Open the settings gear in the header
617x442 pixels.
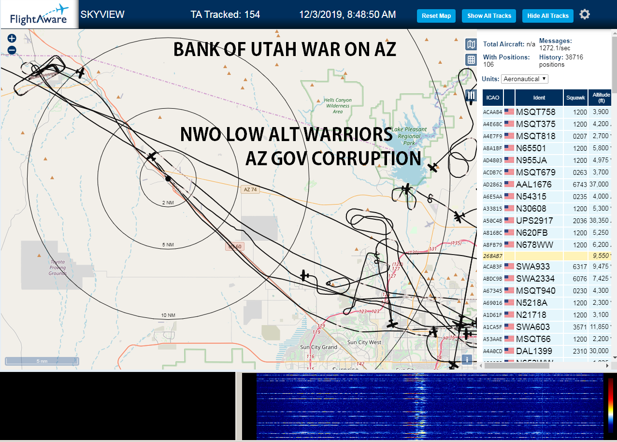coord(585,14)
